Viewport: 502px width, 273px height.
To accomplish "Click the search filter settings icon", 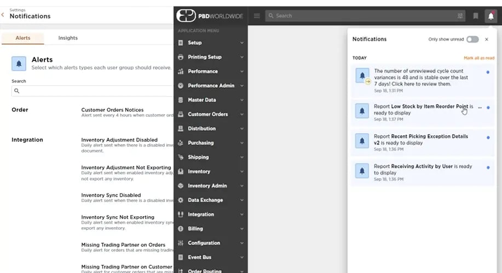I will 460,16.
